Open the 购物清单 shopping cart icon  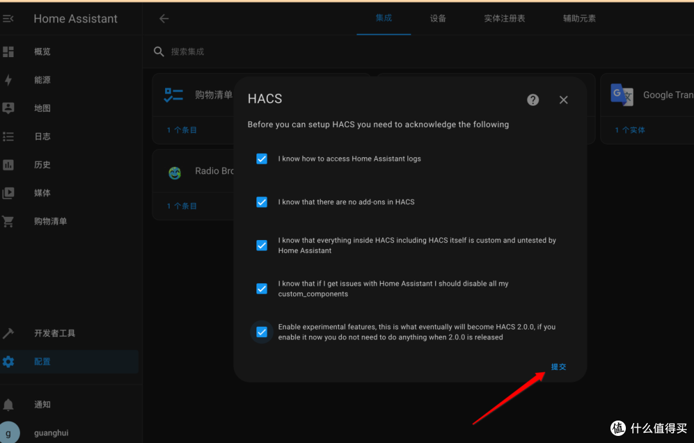pos(8,221)
